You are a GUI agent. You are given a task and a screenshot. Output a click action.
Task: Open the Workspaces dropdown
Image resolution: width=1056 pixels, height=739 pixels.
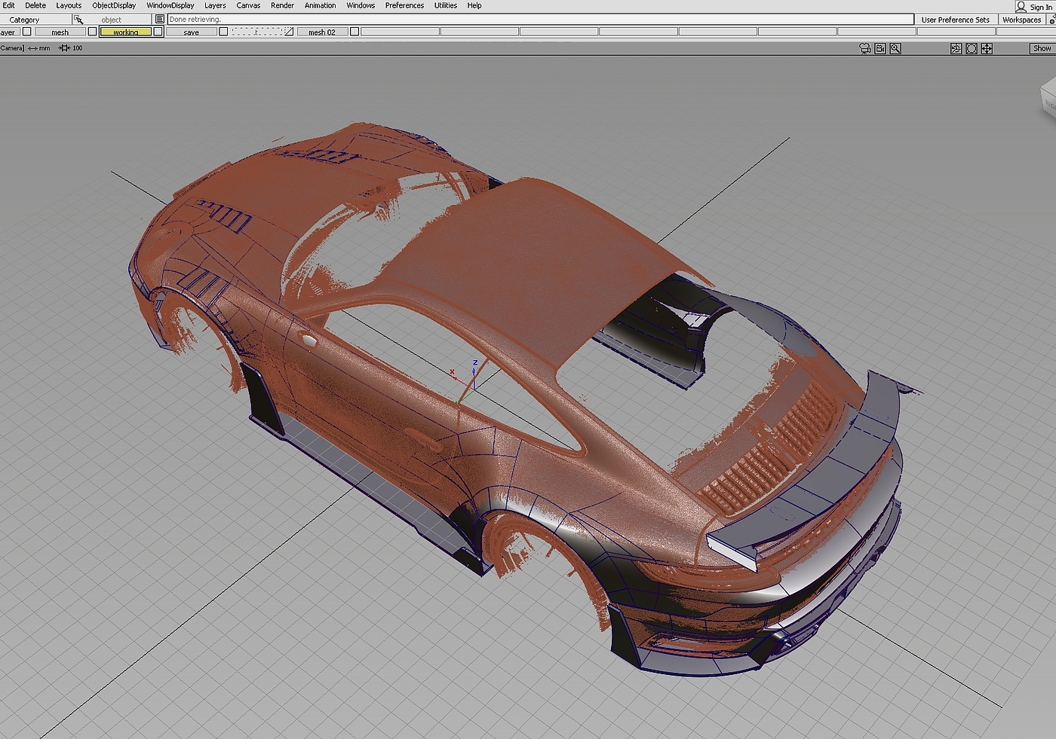click(x=1021, y=20)
